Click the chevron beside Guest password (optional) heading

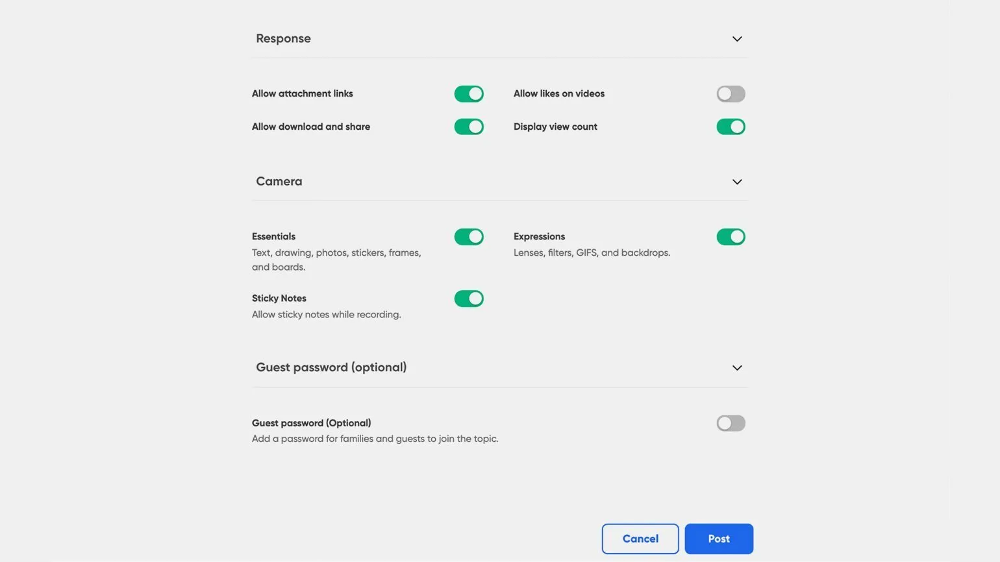[x=737, y=368]
